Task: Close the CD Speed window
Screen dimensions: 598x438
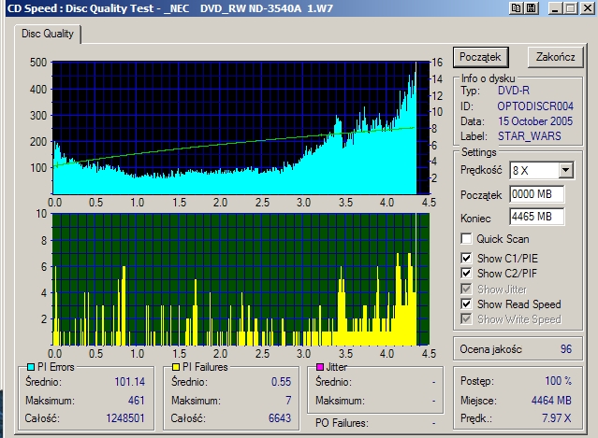Action: pos(588,8)
